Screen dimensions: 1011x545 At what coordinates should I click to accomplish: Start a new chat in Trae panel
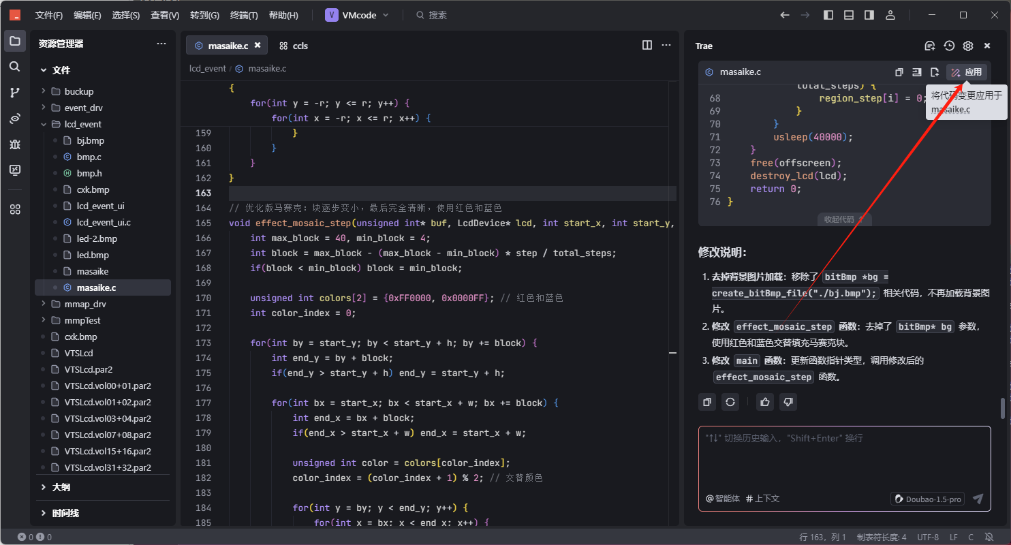930,46
